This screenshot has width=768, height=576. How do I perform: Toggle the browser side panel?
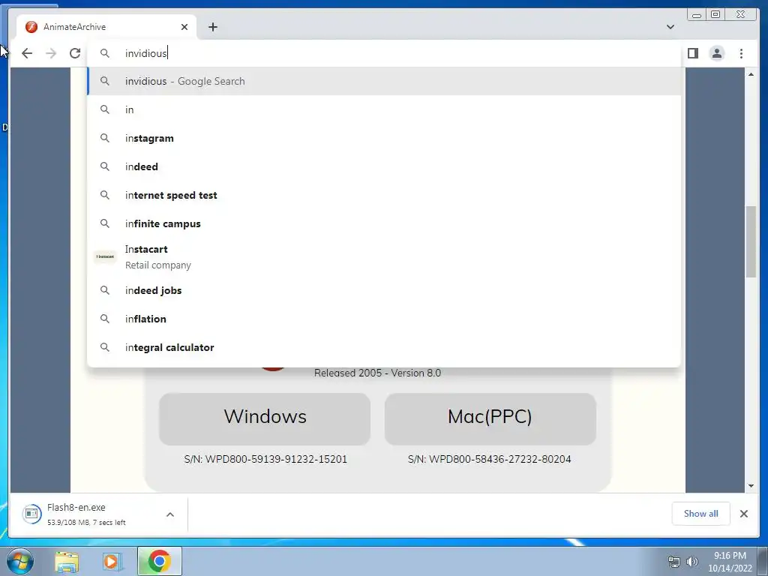click(x=692, y=53)
